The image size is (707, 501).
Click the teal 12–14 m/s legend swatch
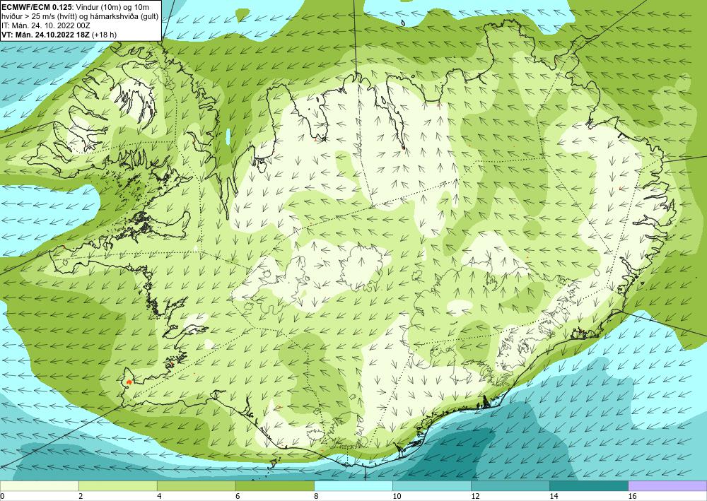[510, 486]
